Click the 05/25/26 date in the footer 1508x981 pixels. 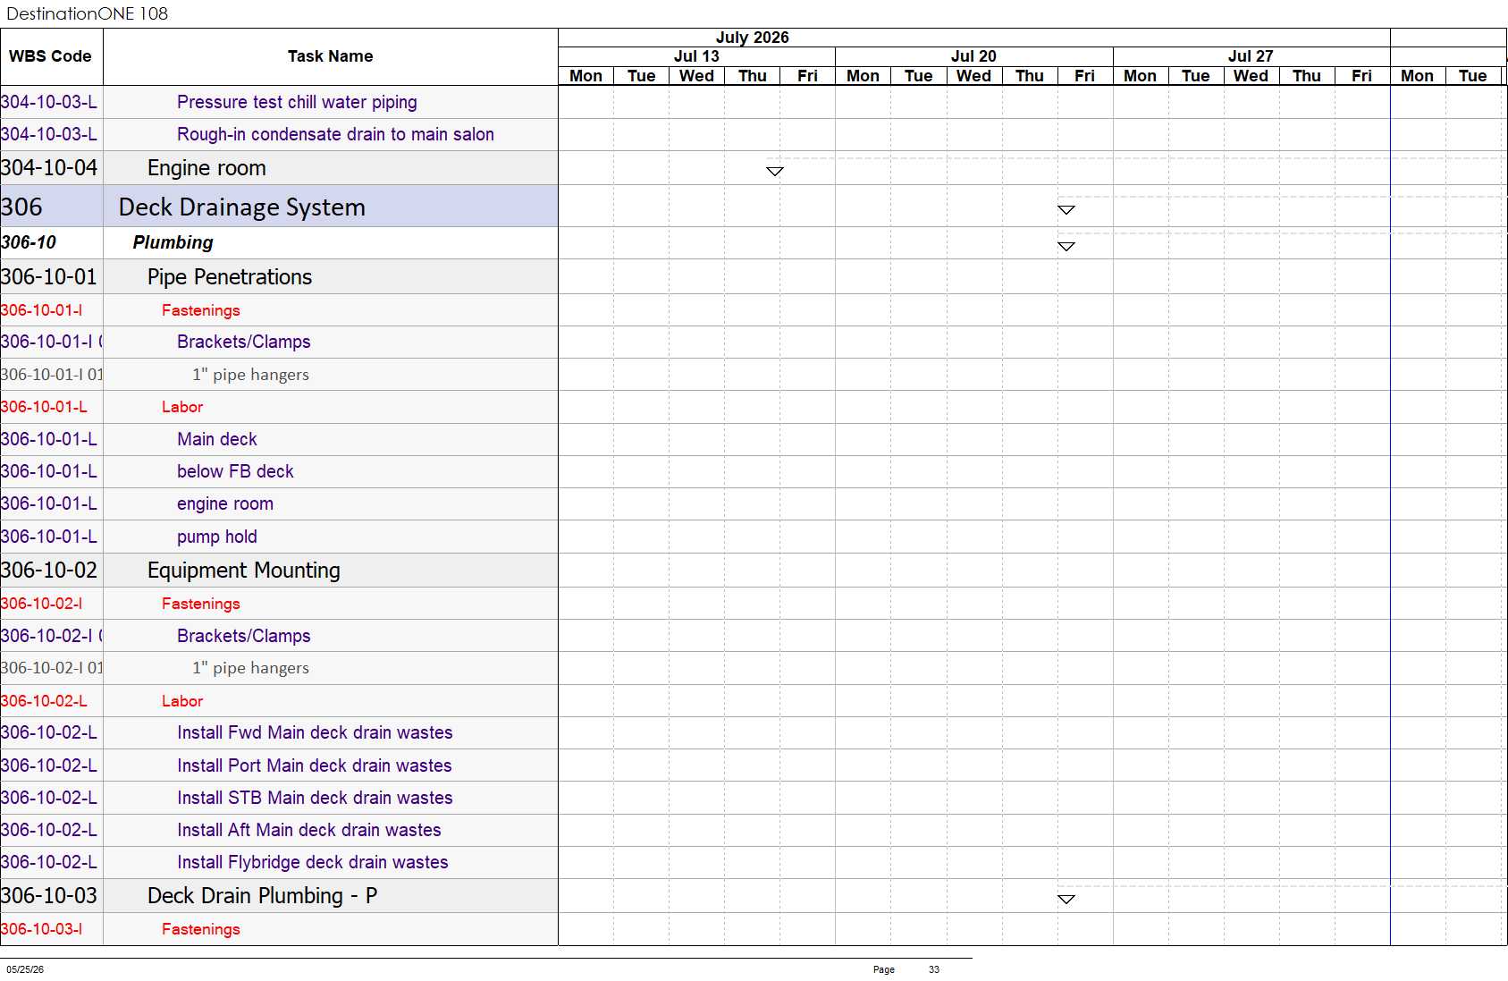[25, 969]
